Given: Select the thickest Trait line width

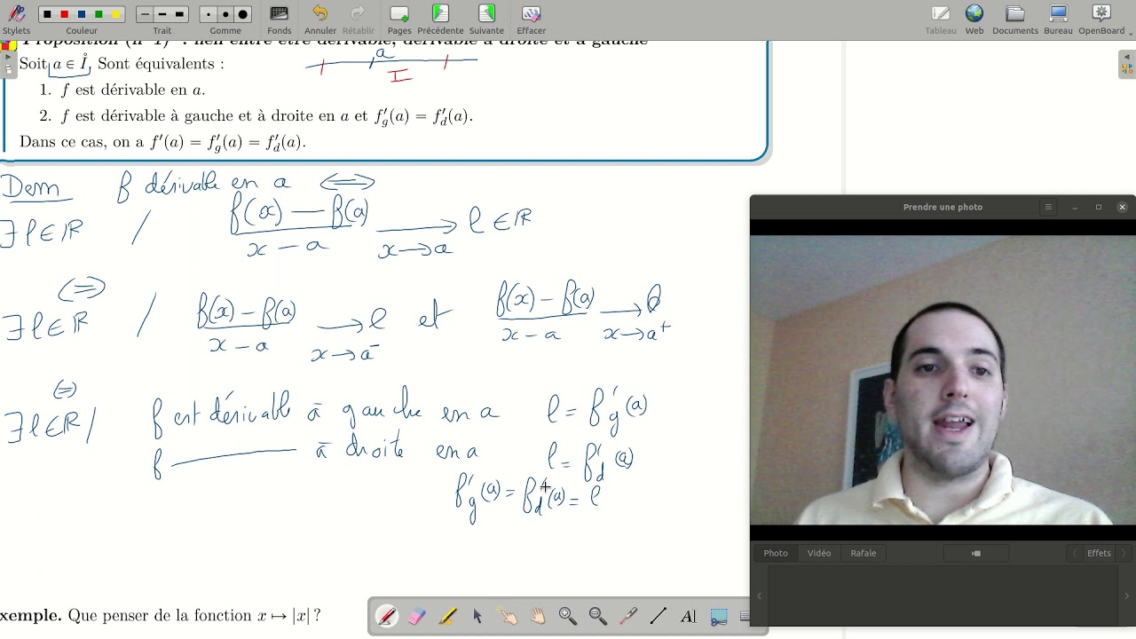Looking at the screenshot, I should click(179, 15).
